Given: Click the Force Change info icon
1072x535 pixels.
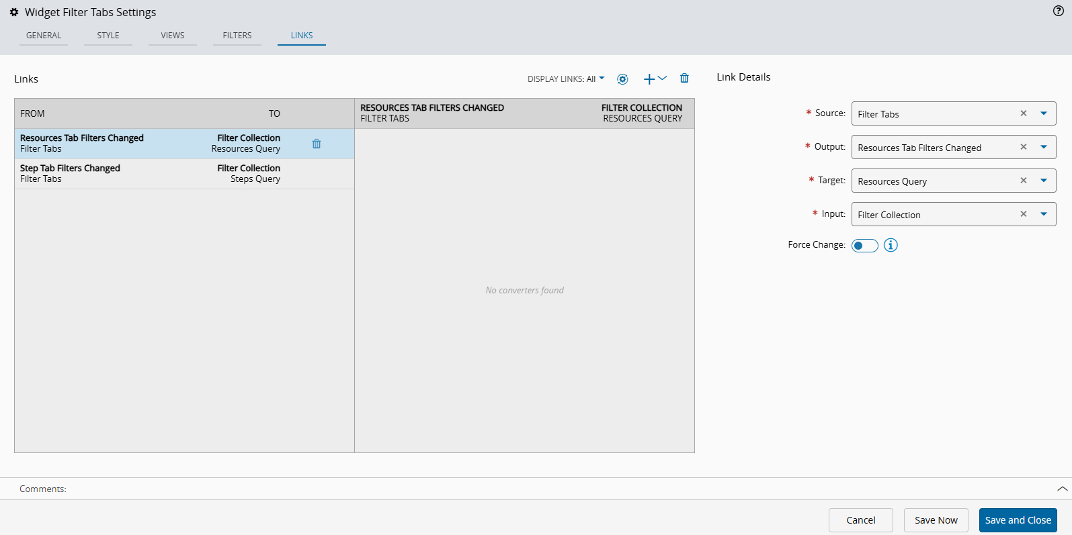Looking at the screenshot, I should coord(891,245).
